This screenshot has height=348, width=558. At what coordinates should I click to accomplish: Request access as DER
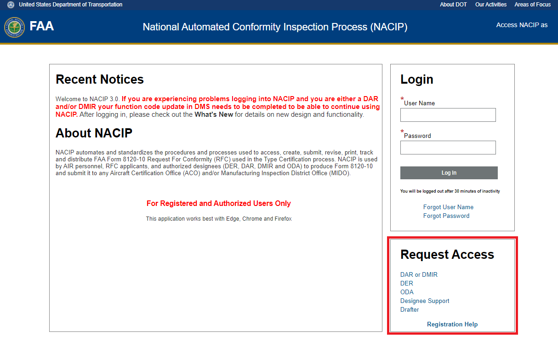click(x=407, y=284)
